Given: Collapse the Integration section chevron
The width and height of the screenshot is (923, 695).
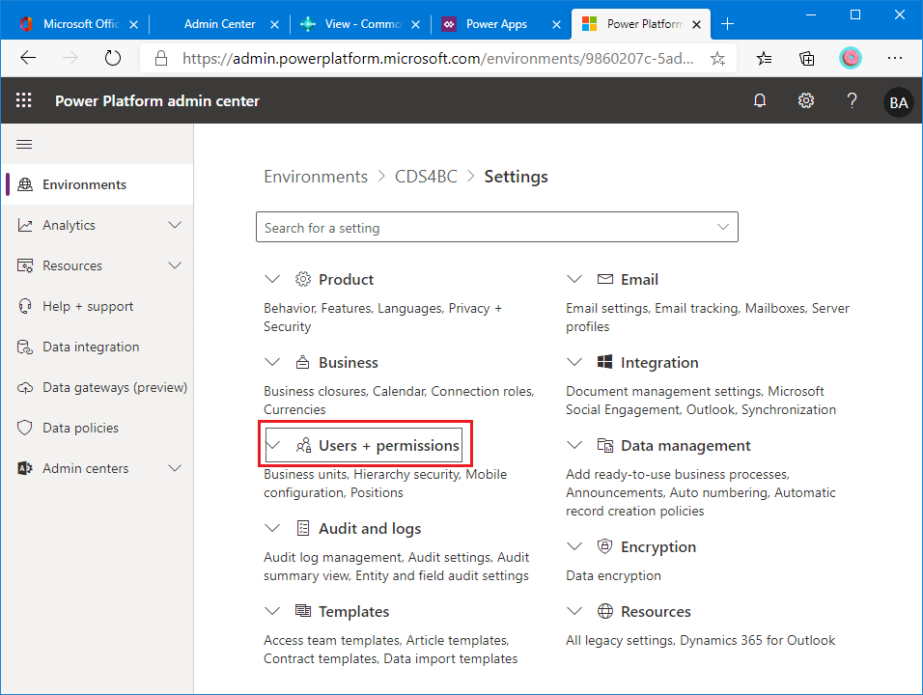Looking at the screenshot, I should 573,361.
